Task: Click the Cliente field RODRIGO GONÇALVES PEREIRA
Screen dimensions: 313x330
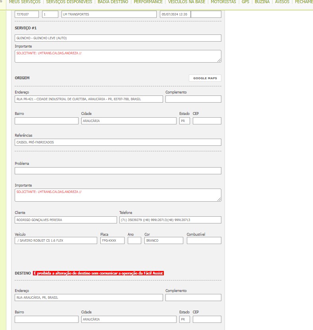Action: (x=66, y=220)
